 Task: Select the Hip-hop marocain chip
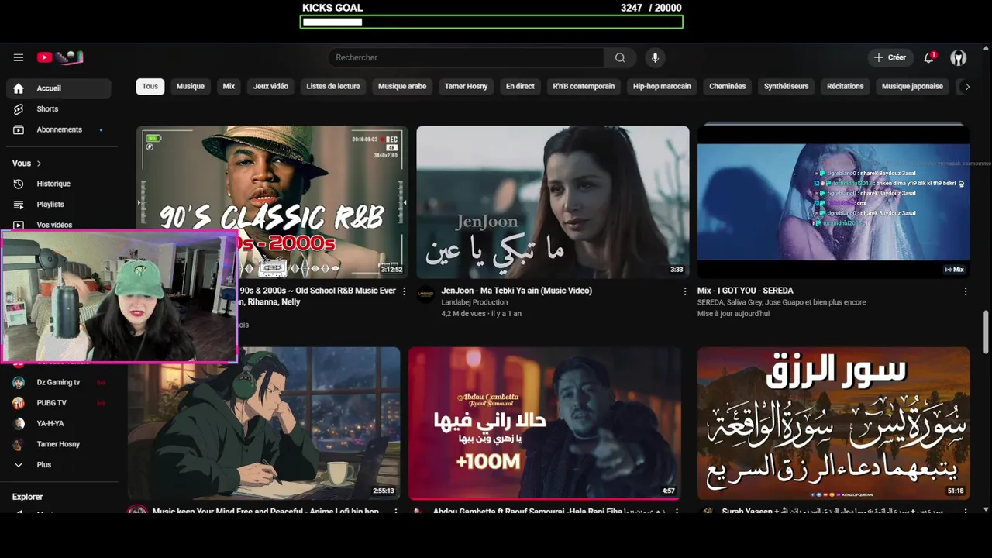[x=662, y=87]
